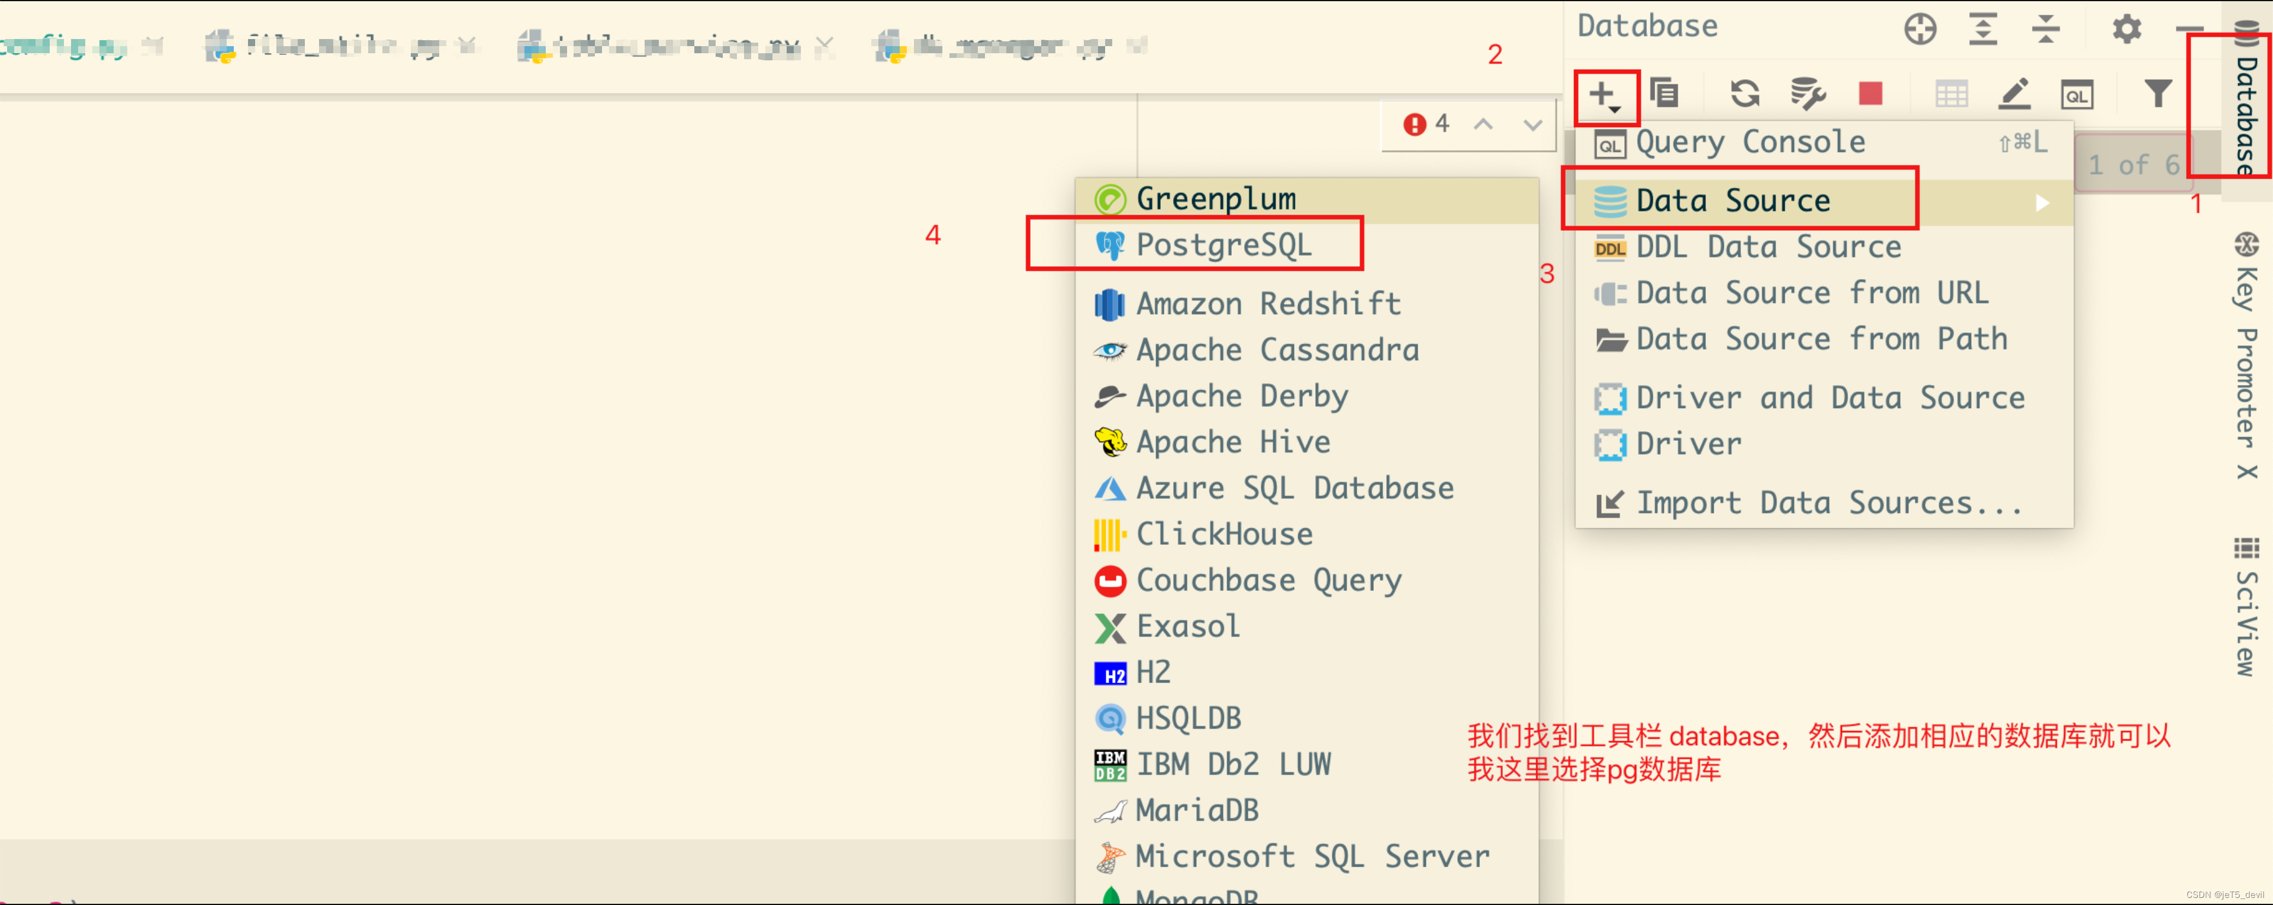Select Apache Hive data source

[x=1307, y=442]
